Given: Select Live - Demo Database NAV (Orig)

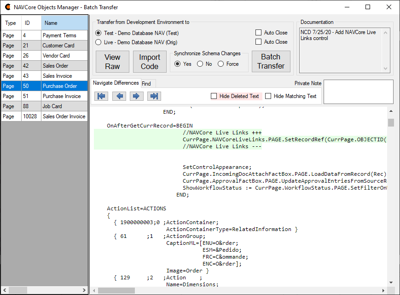Looking at the screenshot, I should [x=98, y=42].
